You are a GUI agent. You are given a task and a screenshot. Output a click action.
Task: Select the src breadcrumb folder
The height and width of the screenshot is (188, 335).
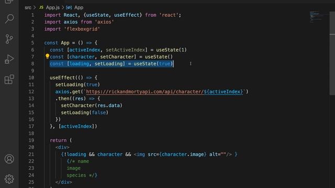pos(28,8)
